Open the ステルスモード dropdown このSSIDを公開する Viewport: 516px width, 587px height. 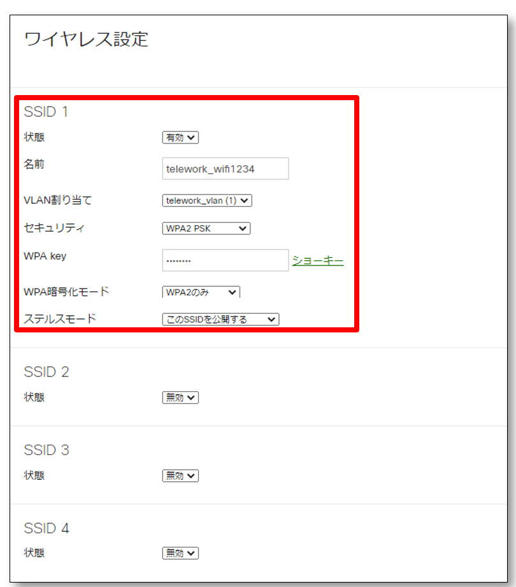coord(220,319)
